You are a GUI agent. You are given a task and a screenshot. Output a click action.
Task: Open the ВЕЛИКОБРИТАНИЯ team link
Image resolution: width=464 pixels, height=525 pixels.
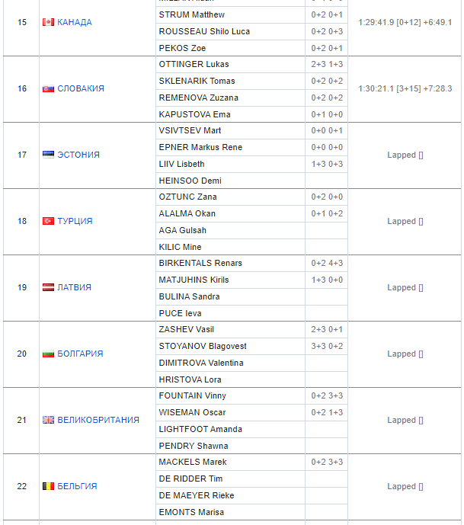tap(98, 421)
